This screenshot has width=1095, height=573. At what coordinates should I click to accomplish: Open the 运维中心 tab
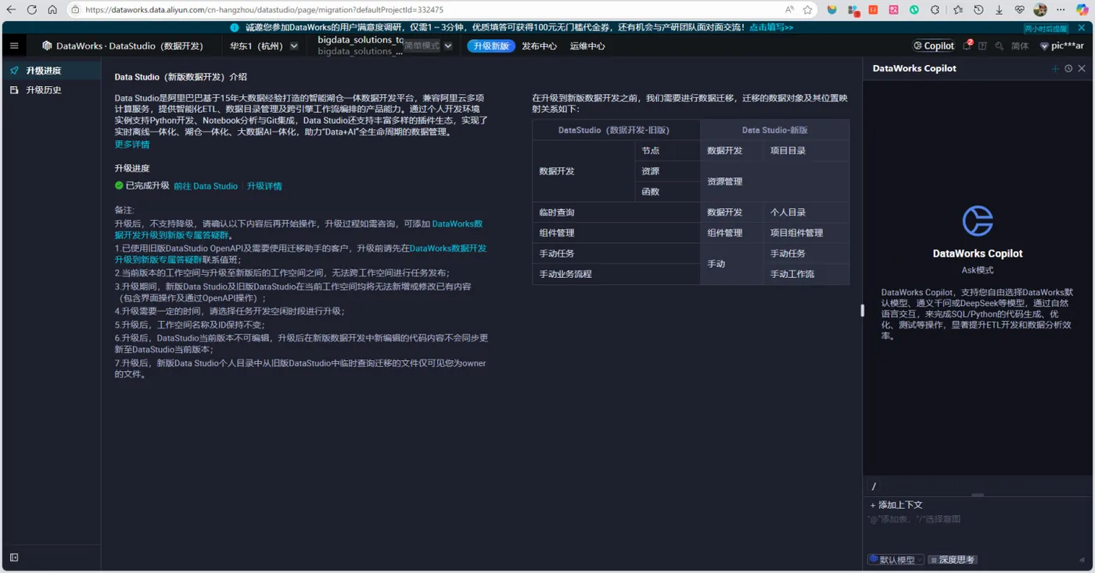(587, 46)
